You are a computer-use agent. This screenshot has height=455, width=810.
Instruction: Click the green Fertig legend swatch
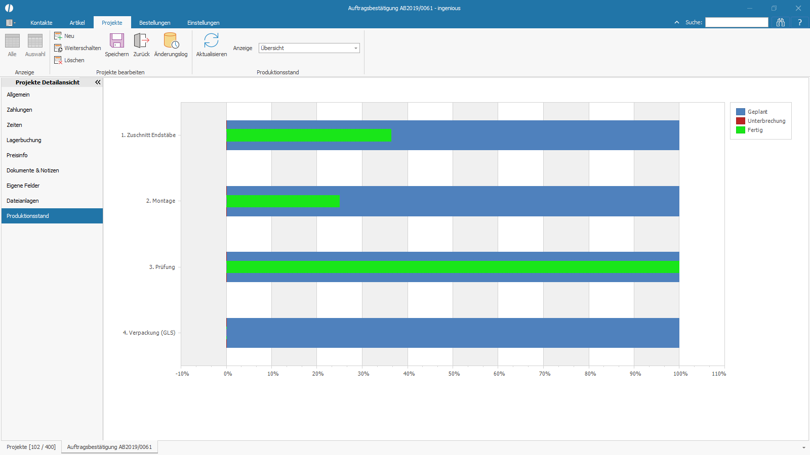click(740, 130)
